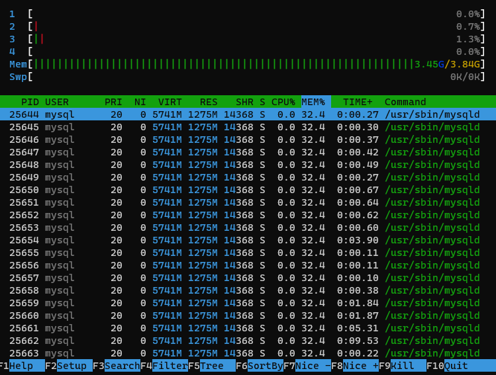Click the Mem usage bar

coord(247,64)
